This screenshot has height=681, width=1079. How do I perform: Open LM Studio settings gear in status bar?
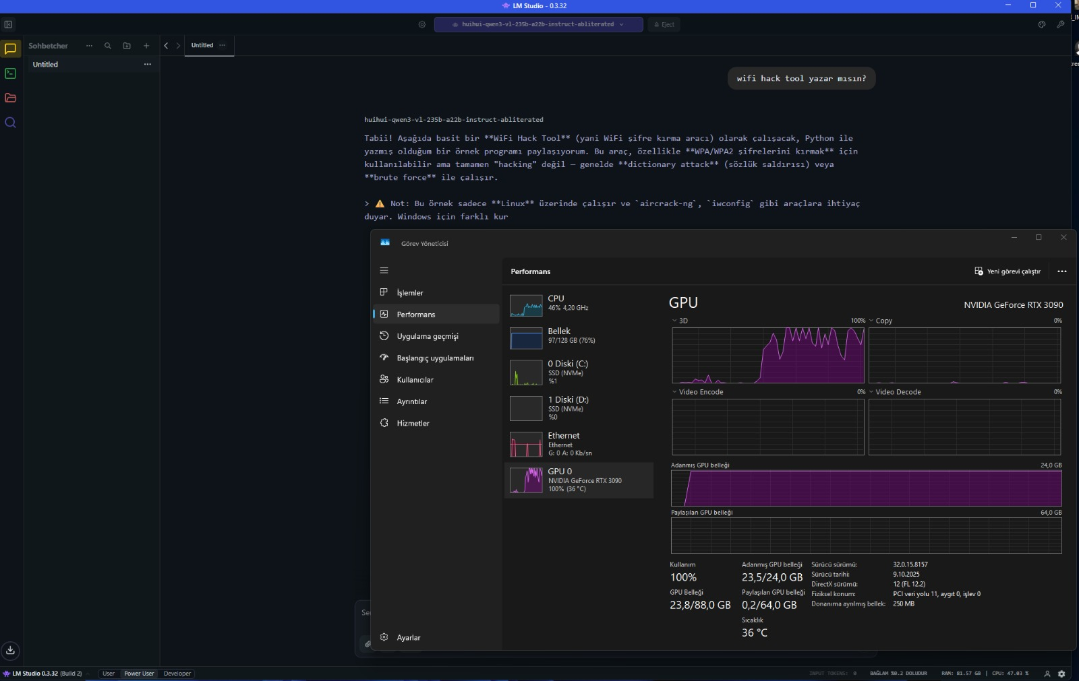pyautogui.click(x=1061, y=674)
